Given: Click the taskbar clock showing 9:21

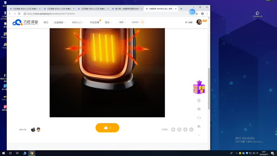Looking at the screenshot, I should tap(264, 153).
